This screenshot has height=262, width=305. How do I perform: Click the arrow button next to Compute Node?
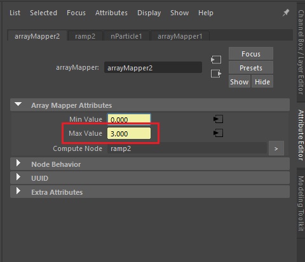click(276, 148)
